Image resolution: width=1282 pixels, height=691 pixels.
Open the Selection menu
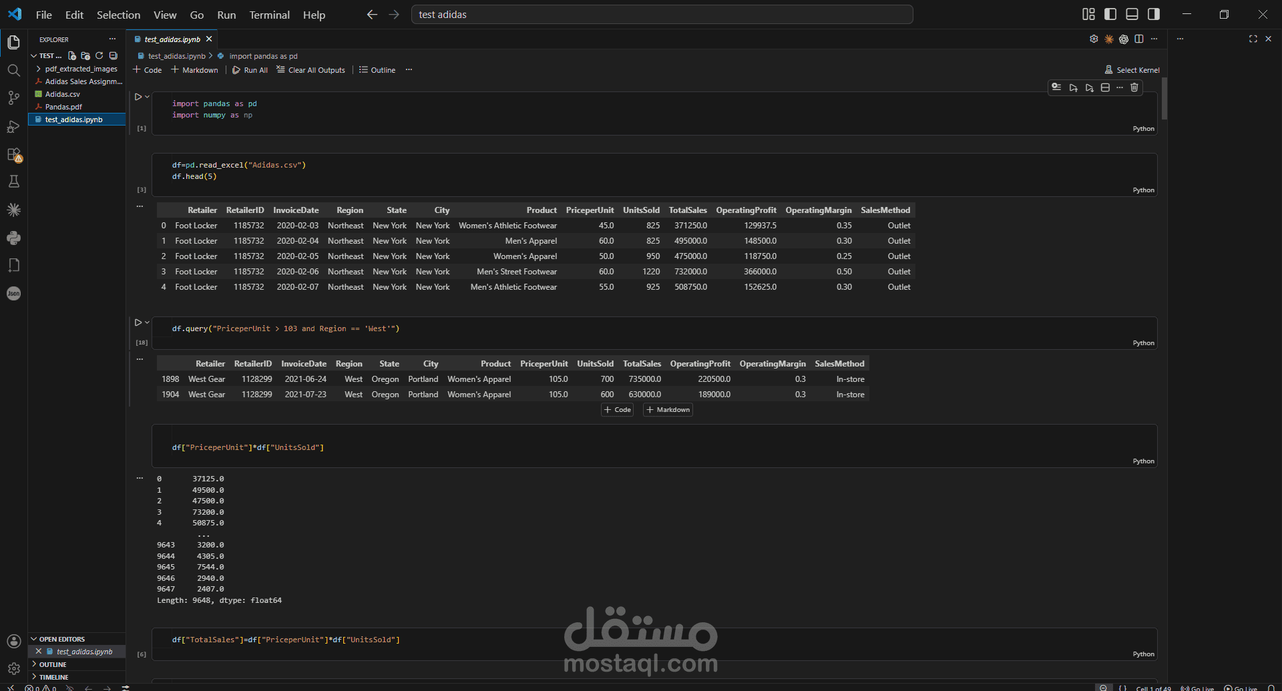tap(118, 15)
